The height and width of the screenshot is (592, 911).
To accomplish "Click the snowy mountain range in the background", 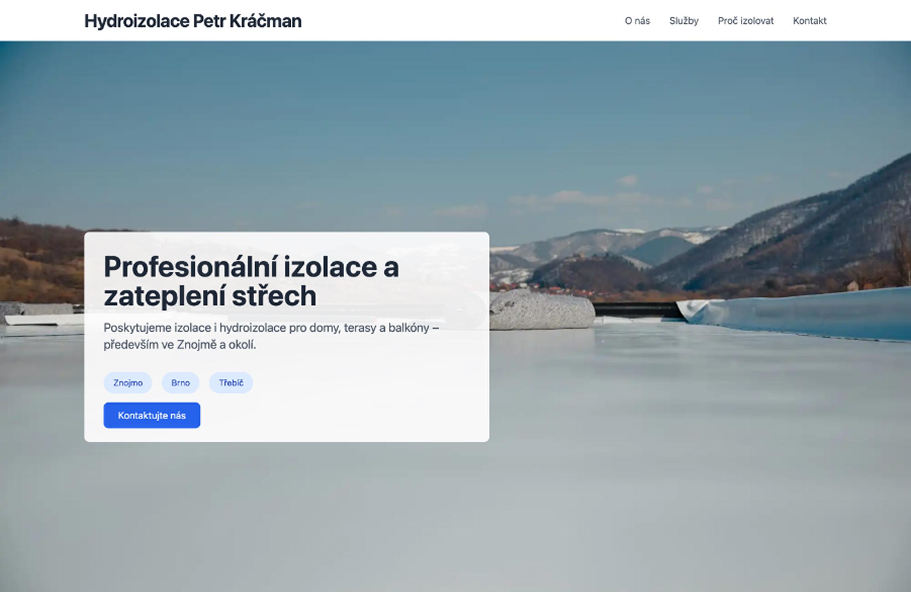I will (611, 245).
